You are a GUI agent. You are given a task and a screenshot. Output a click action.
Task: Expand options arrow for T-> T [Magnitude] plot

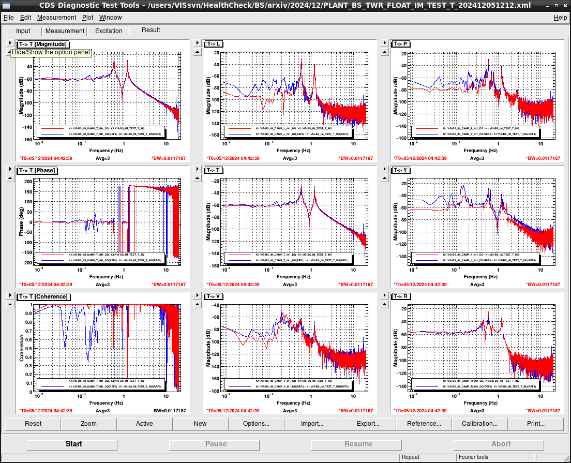[10, 43]
